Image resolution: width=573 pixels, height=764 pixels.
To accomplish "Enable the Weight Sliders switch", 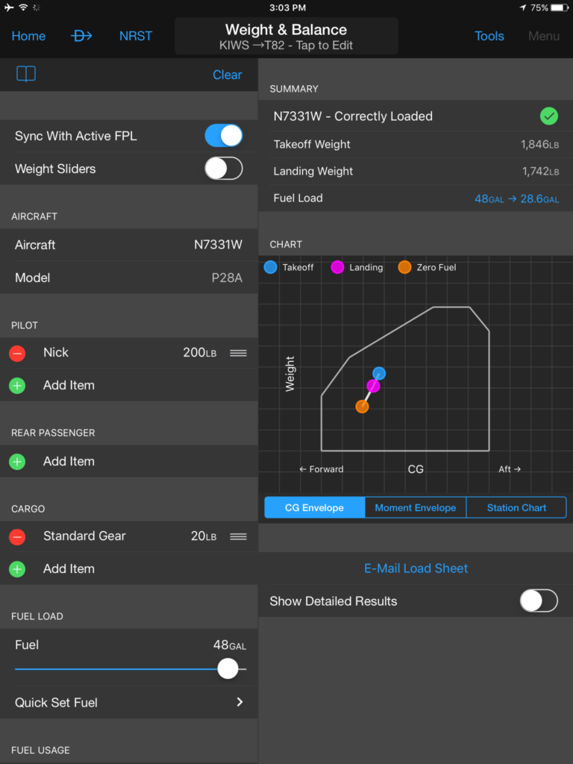I will point(224,169).
